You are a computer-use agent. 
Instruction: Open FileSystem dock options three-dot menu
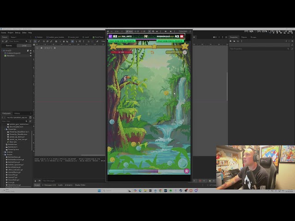pos(31,113)
